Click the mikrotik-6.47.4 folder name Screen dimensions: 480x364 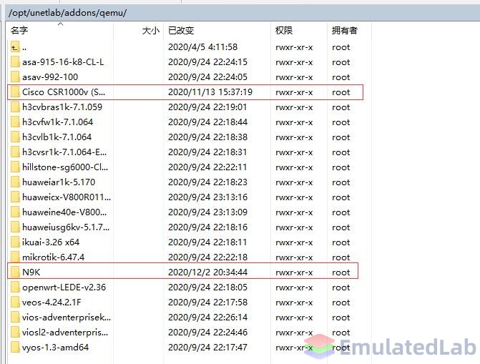click(x=53, y=257)
